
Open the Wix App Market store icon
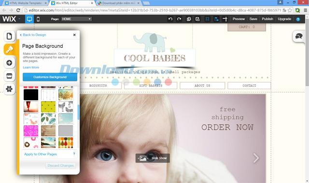tap(9, 76)
